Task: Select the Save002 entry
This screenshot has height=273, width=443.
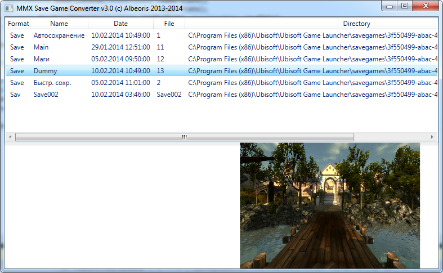Action: 222,95
